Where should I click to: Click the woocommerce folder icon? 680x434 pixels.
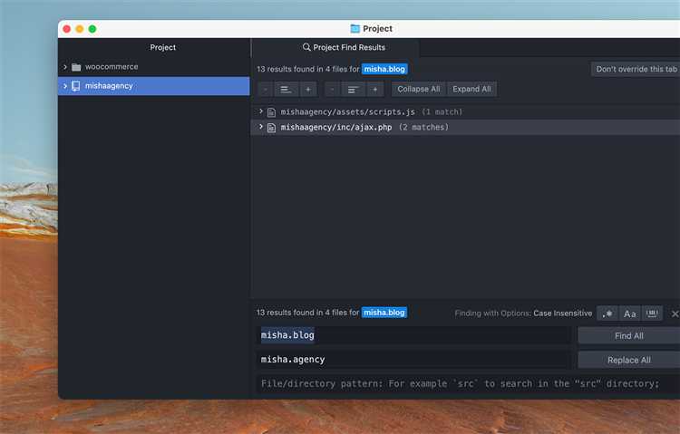(x=76, y=67)
